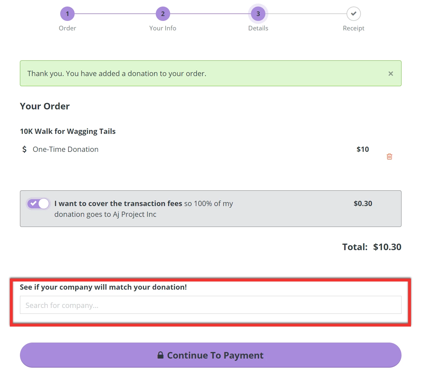Click along the purple progress line
The height and width of the screenshot is (369, 428).
pyautogui.click(x=115, y=14)
